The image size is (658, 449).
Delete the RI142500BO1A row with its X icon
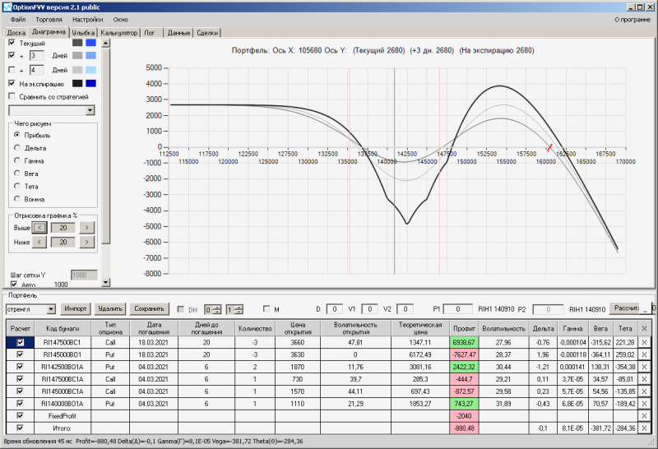tap(644, 367)
